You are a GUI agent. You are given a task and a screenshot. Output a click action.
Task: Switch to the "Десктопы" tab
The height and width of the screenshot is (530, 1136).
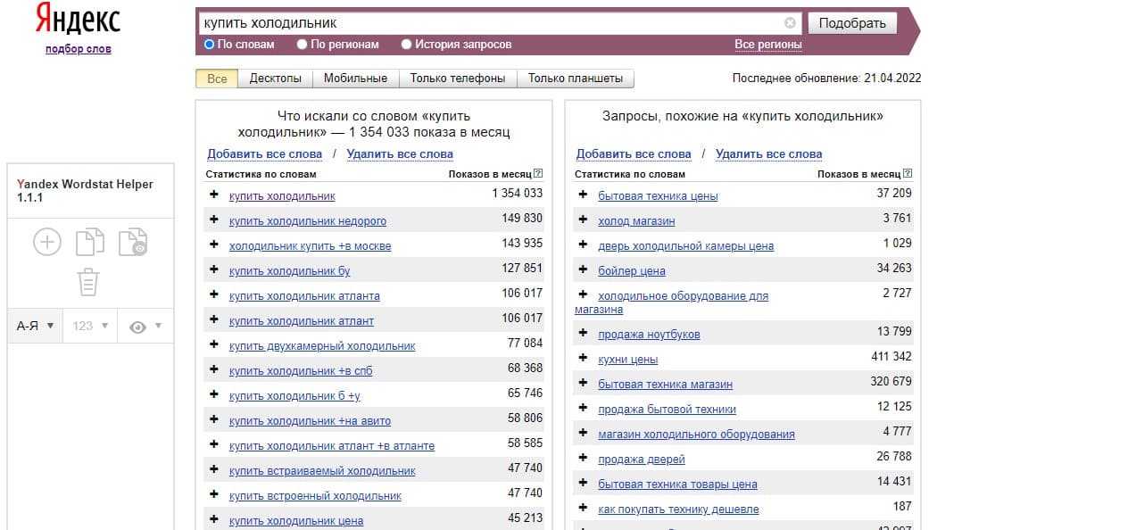click(x=275, y=79)
